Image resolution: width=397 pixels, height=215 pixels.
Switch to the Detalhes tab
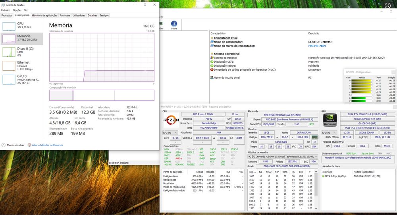point(93,15)
